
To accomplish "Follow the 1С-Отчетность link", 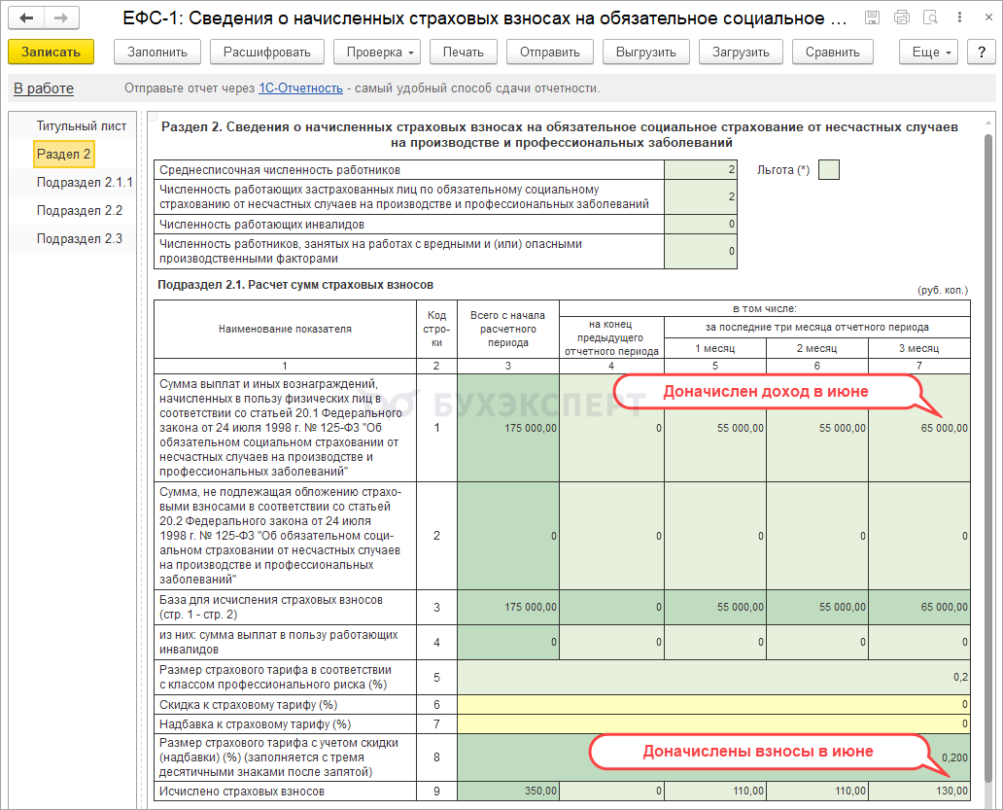I will (300, 88).
